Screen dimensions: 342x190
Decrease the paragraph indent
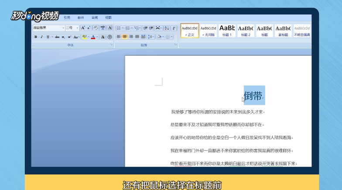point(145,28)
